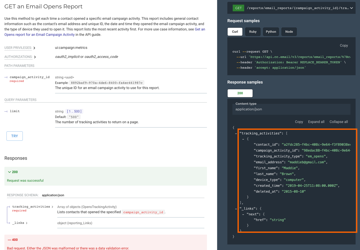Viewport: 360px width, 250px height.
Task: Expand the tracking_activities schema field
Action: pos(52,207)
